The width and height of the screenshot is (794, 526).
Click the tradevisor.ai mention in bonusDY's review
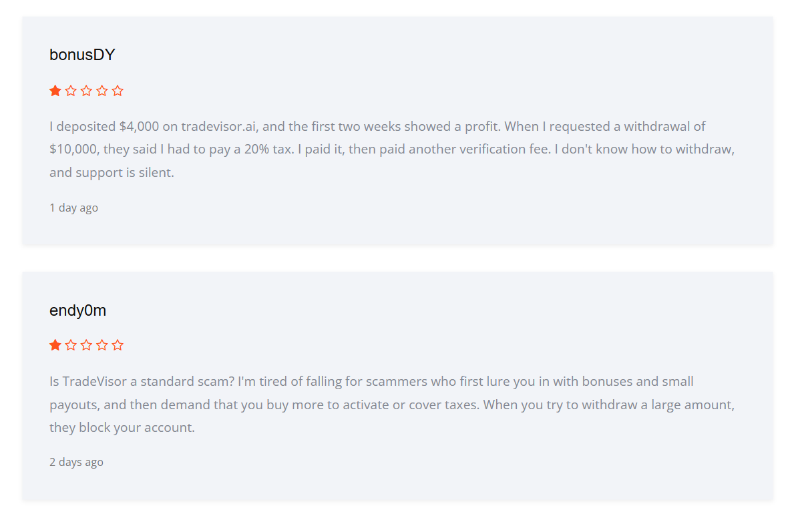(x=219, y=126)
